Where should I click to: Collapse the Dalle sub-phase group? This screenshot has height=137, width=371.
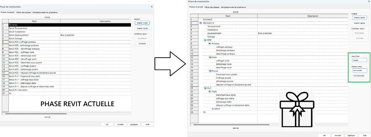(209, 91)
